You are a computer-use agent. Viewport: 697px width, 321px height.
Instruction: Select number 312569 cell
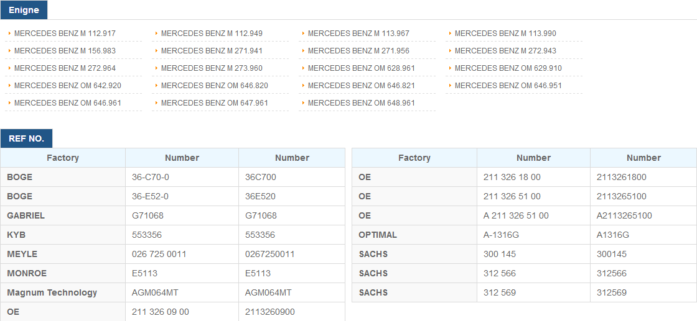click(643, 292)
